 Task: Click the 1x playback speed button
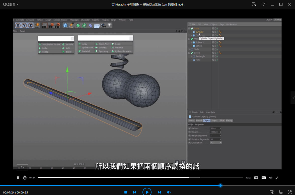coord(22,167)
